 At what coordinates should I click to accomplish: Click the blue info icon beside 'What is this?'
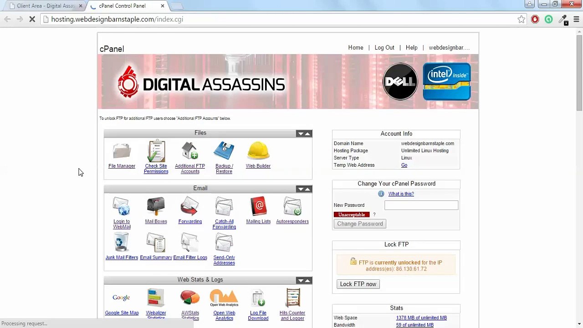coord(381,194)
